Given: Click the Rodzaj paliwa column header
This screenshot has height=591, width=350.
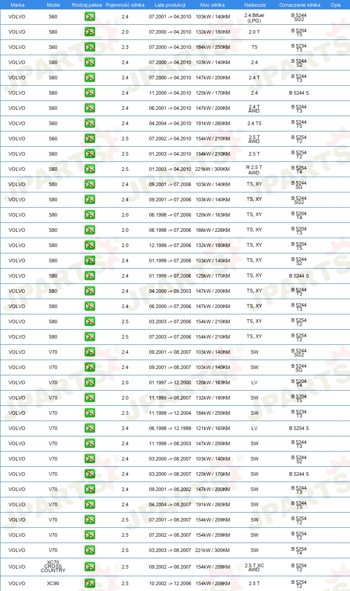Looking at the screenshot, I should [x=87, y=5].
